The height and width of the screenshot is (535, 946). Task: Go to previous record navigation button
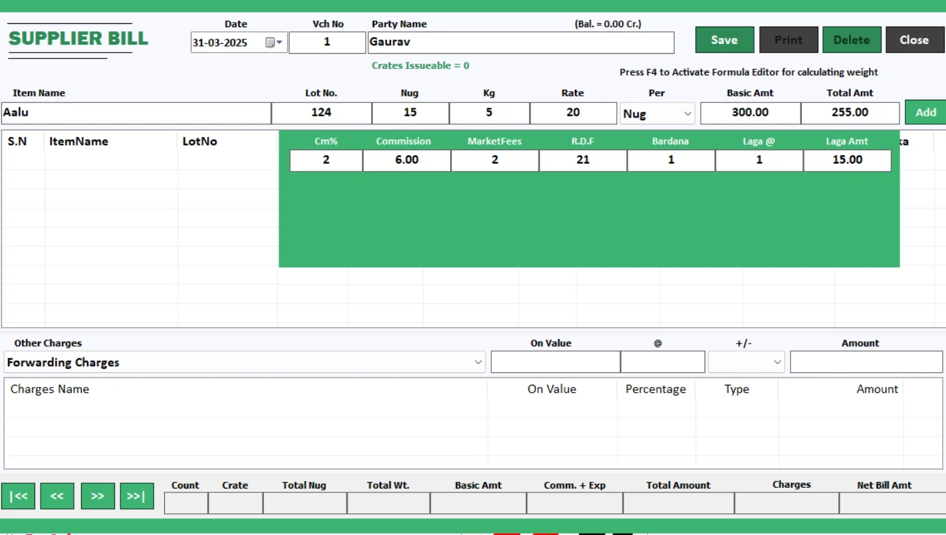coord(57,496)
